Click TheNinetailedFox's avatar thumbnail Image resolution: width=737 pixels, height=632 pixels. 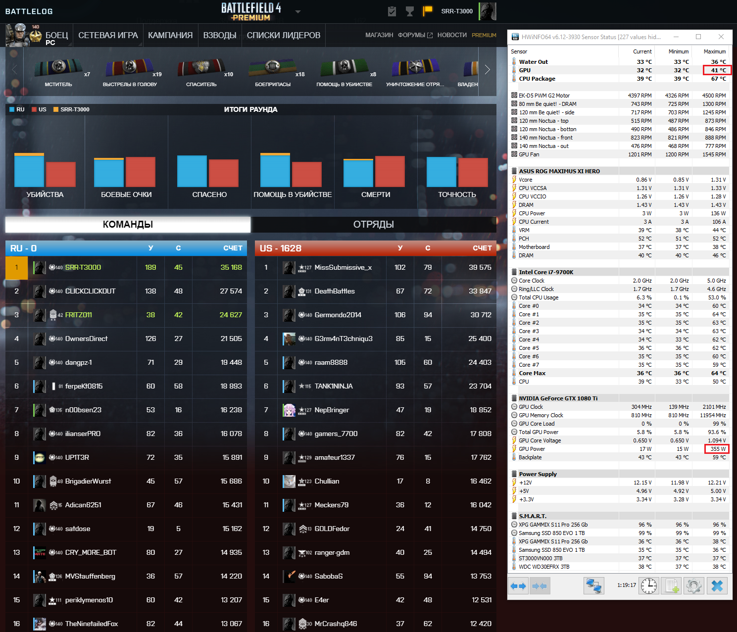[x=40, y=624]
